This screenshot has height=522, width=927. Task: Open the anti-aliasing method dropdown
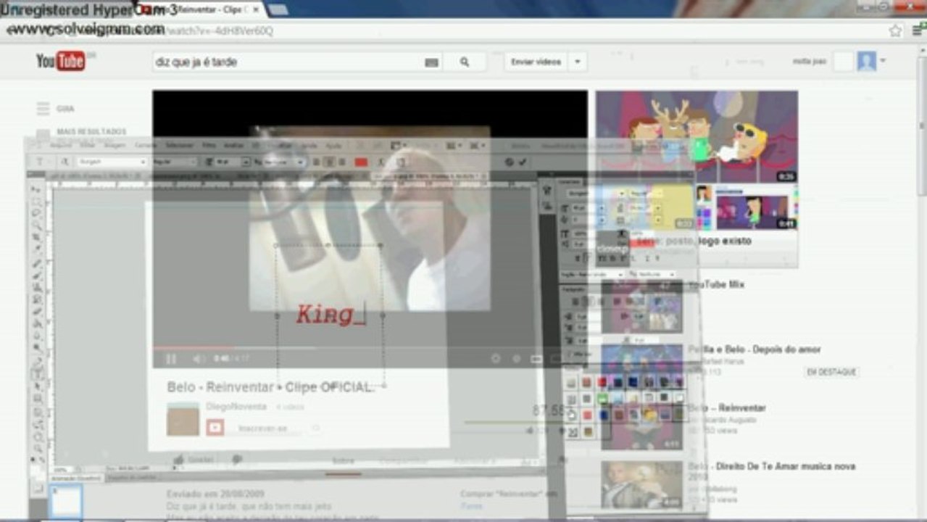[x=300, y=162]
